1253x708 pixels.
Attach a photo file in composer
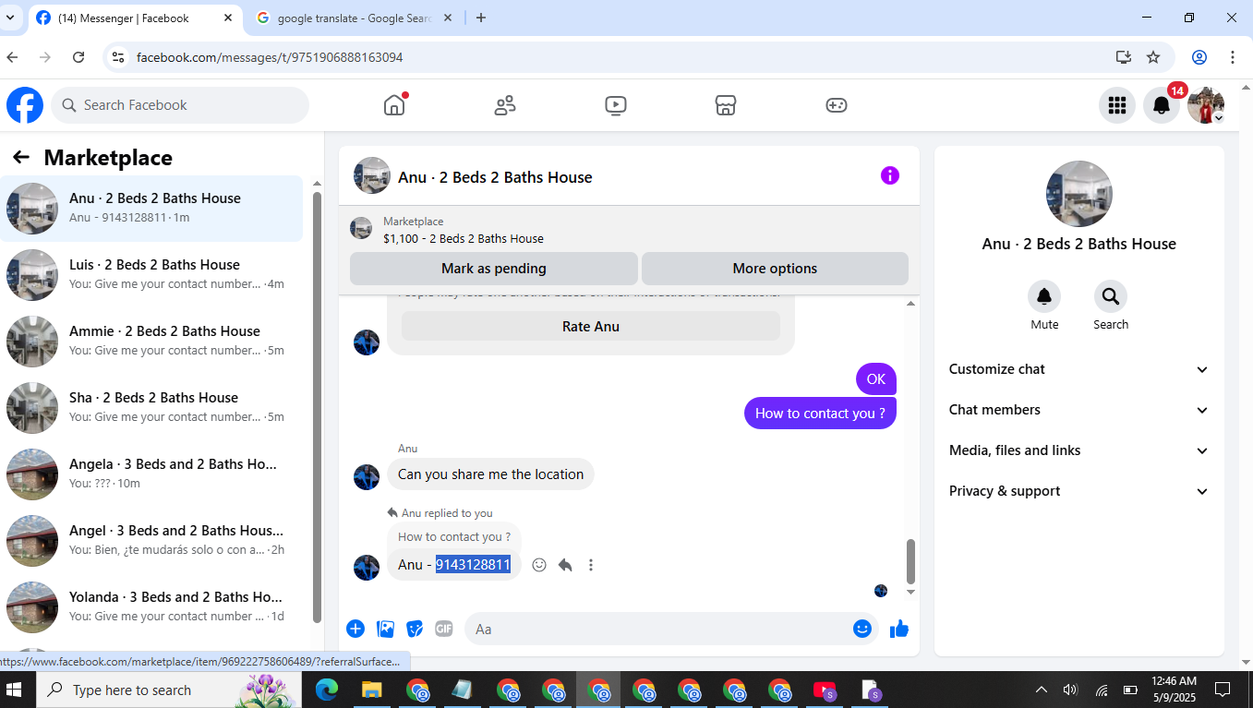[385, 629]
